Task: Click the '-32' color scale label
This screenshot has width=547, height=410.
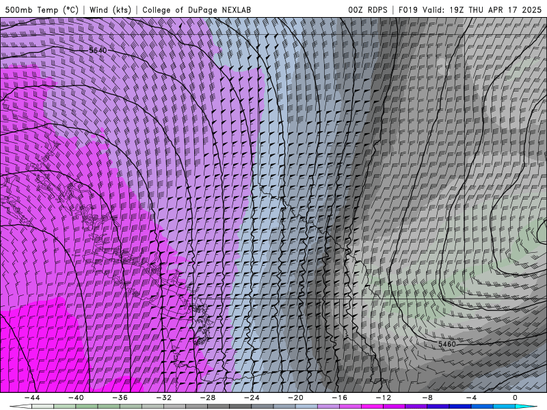Action: click(x=163, y=398)
